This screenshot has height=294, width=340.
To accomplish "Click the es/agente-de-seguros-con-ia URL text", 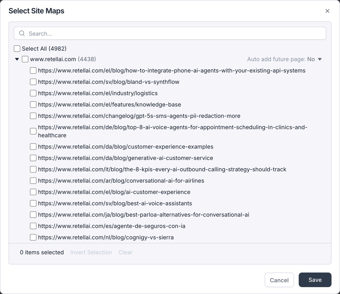I will [x=112, y=226].
